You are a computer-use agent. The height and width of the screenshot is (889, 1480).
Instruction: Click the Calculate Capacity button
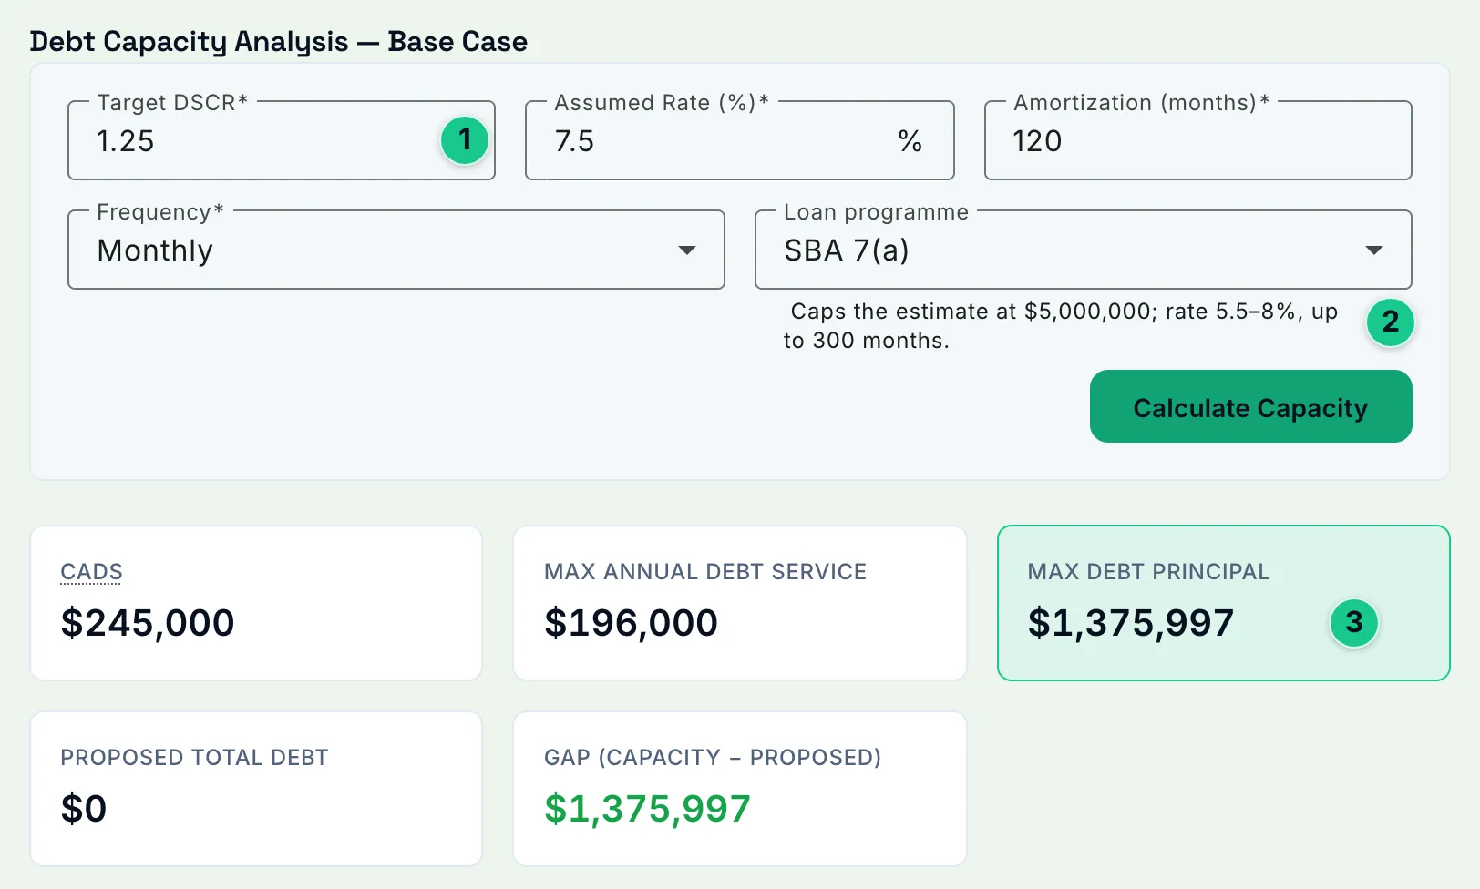tap(1250, 406)
